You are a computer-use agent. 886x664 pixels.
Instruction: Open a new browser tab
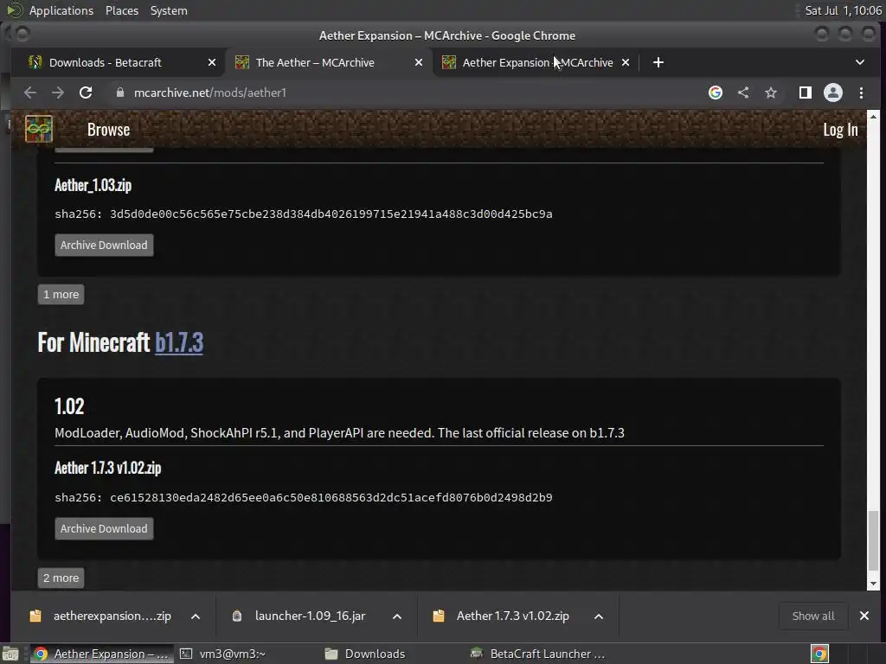(658, 62)
